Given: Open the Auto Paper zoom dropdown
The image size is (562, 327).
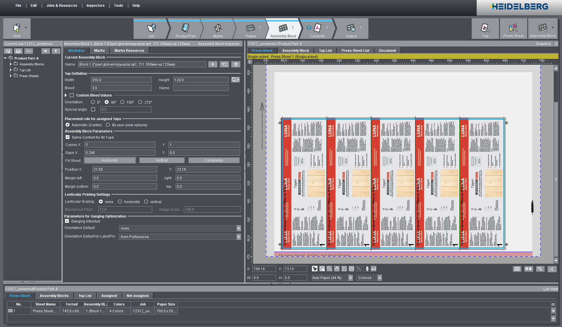Looking at the screenshot, I should (350, 278).
